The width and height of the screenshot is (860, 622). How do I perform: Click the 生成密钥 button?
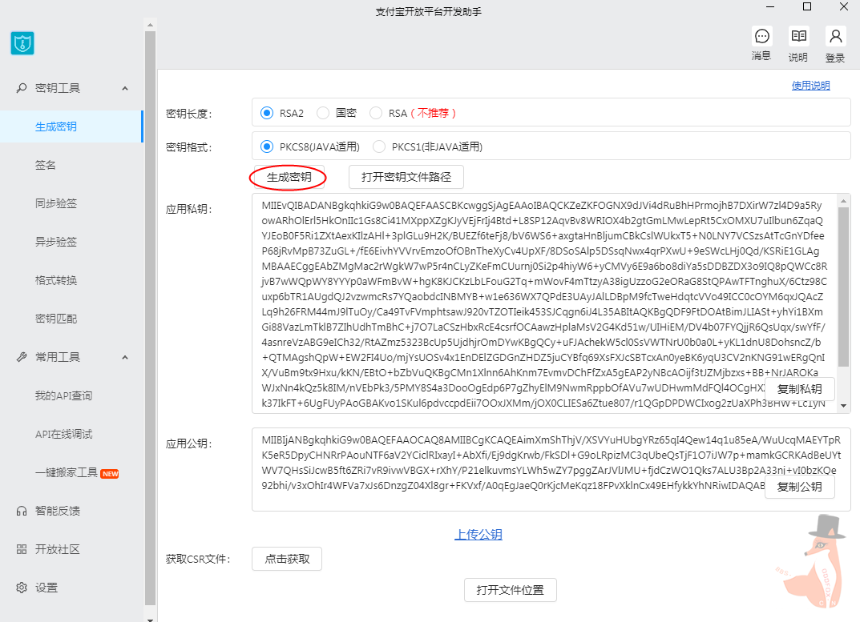coord(289,177)
